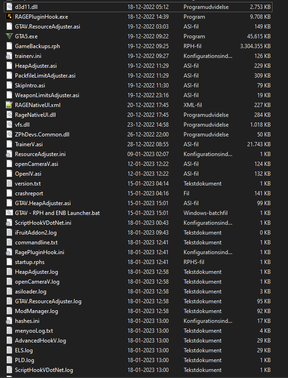Screen dimensions: 288x378
Task: Click the GTAV RPH and ENB Launcher.bat icon
Action: pyautogui.click(x=9, y=213)
